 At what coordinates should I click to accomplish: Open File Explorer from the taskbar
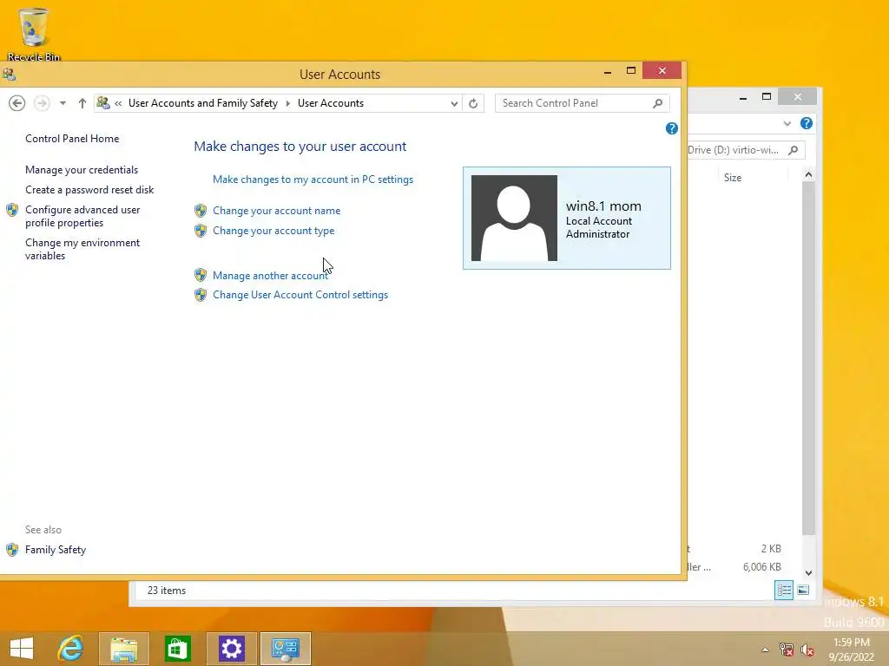[124, 649]
